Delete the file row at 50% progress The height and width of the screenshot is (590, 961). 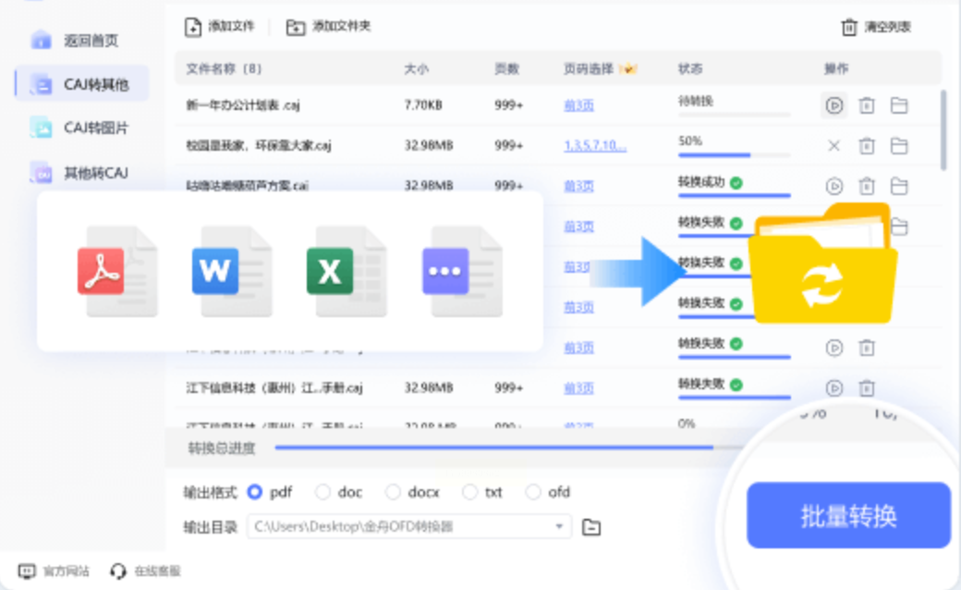tap(867, 146)
